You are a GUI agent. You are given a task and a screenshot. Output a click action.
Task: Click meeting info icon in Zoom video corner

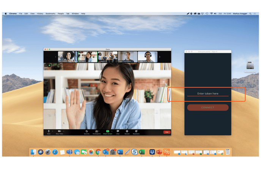[x=46, y=65]
